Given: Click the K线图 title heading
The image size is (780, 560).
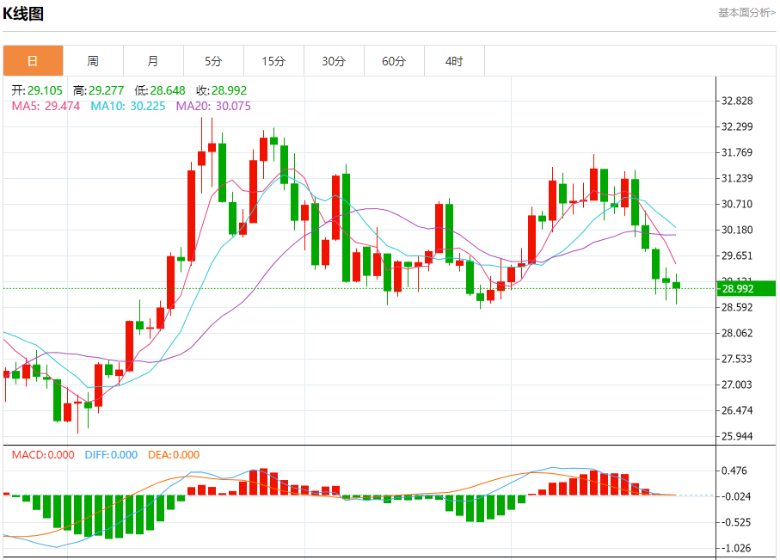Looking at the screenshot, I should coord(23,14).
